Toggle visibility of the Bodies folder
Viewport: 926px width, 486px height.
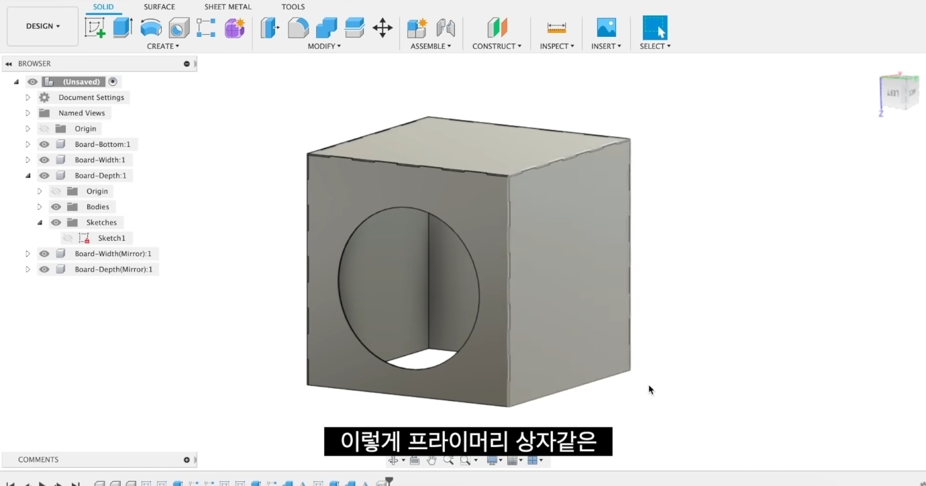56,207
